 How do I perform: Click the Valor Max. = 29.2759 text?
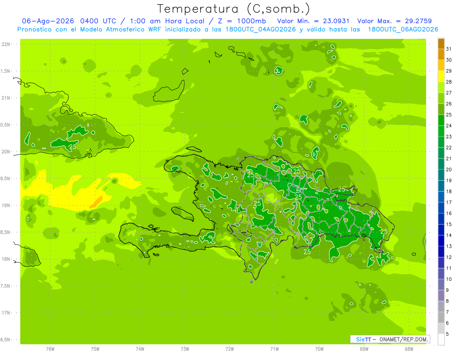[394, 21]
